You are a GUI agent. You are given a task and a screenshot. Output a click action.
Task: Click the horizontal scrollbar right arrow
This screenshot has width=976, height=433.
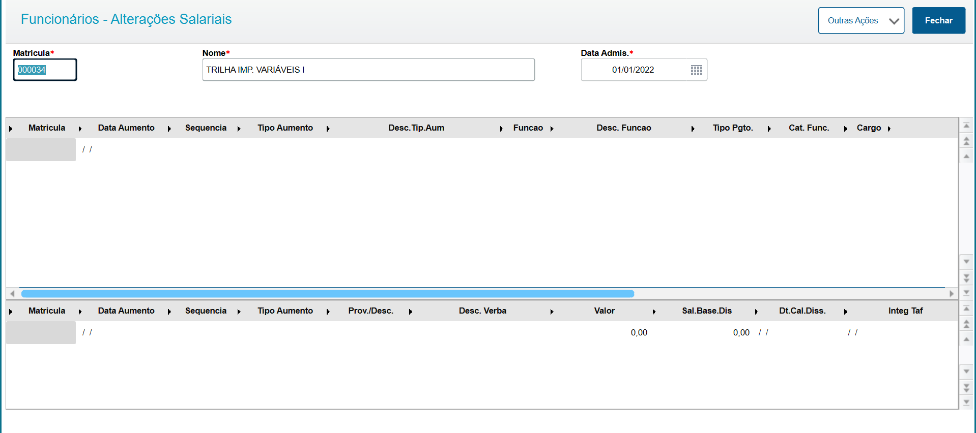(952, 294)
